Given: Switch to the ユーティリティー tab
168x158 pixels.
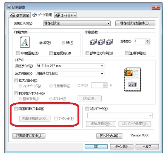Looking at the screenshot, I should click(x=66, y=15).
